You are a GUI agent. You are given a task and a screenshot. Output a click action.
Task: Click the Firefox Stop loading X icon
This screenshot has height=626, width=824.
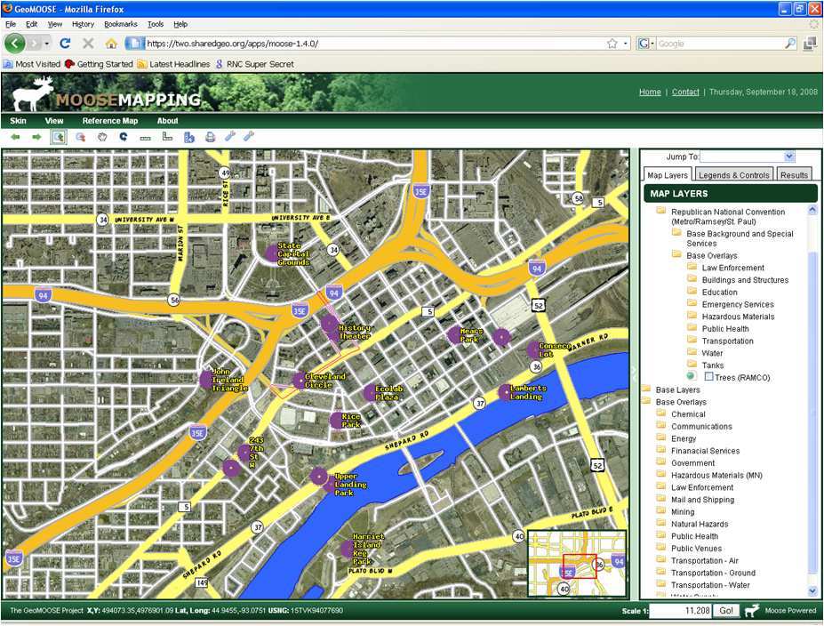[88, 43]
